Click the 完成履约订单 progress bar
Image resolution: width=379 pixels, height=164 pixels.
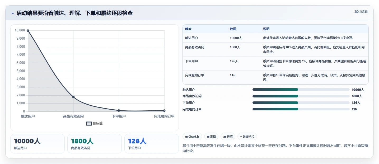click(x=301, y=109)
